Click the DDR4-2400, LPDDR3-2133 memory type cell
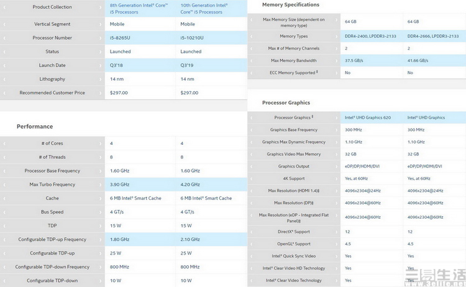The width and height of the screenshot is (466, 287). 372,36
